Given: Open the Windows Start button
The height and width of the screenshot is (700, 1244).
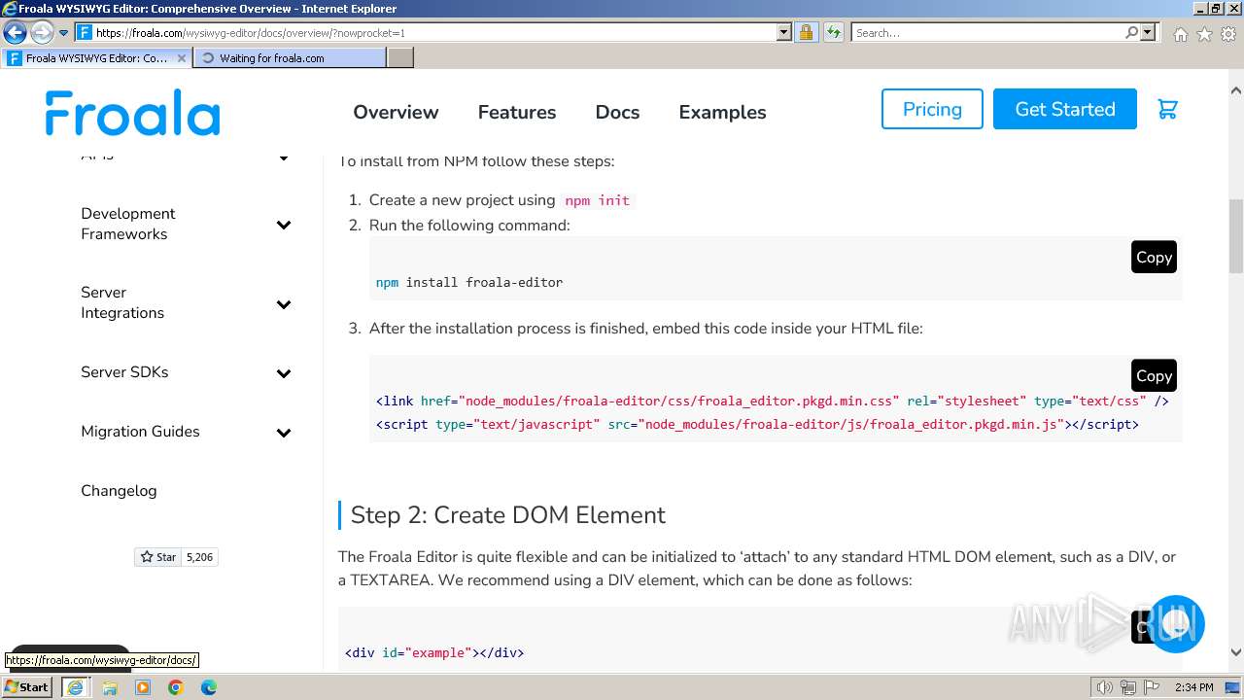Looking at the screenshot, I should click(x=27, y=687).
